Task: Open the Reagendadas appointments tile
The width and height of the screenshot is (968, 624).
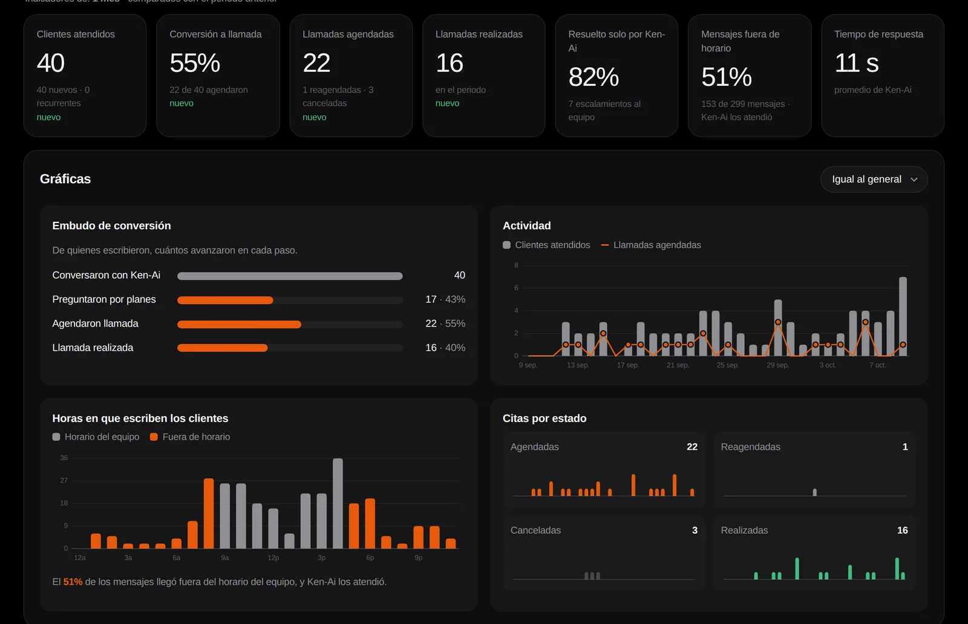Action: [814, 470]
